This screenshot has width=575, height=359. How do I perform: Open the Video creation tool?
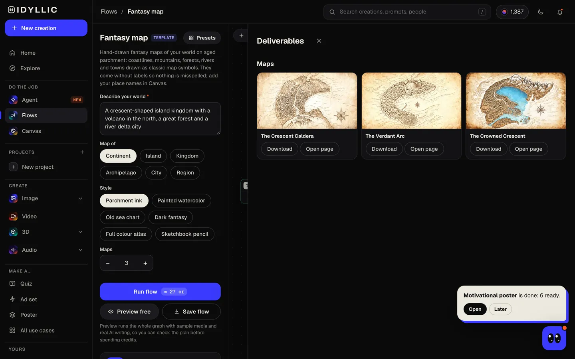click(46, 216)
